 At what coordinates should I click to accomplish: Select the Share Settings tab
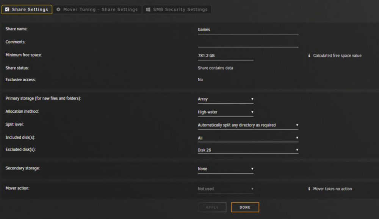(x=27, y=9)
